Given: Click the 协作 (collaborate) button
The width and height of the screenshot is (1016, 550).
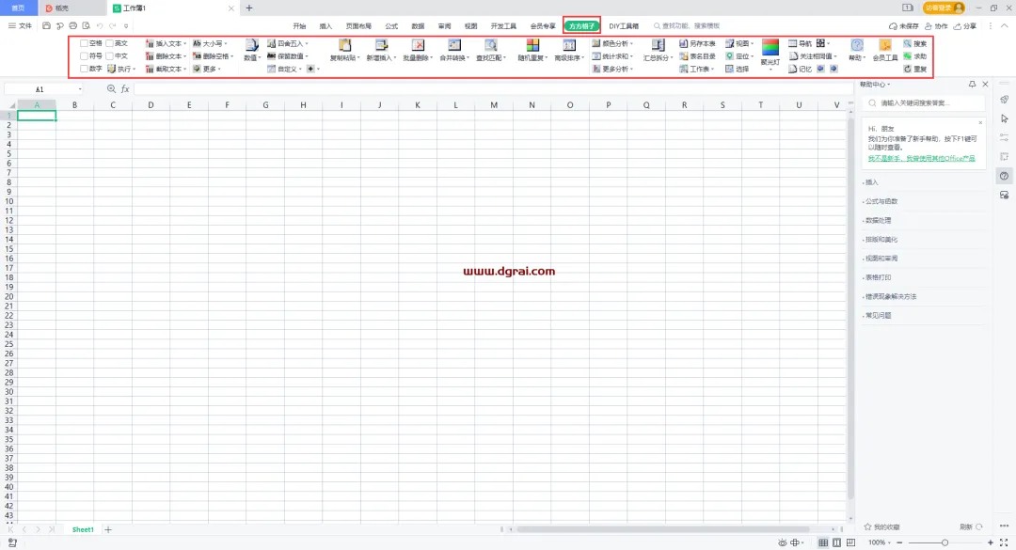Looking at the screenshot, I should (x=936, y=26).
